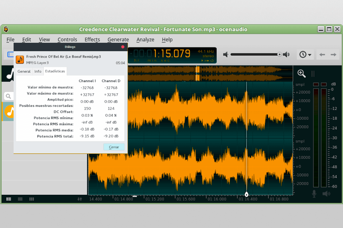
Task: Switch to detailed list view mode
Action: coord(9,199)
